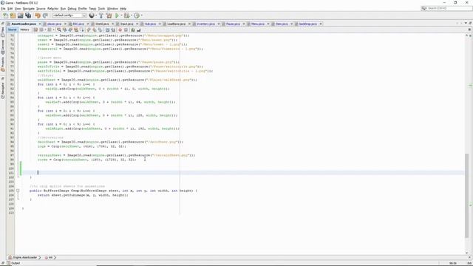Image resolution: width=473 pixels, height=266 pixels.
Task: Collapse the Crop method code fold
Action: click(x=18, y=191)
